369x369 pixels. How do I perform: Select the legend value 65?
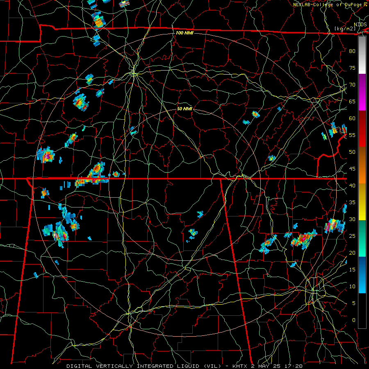[x=352, y=101]
